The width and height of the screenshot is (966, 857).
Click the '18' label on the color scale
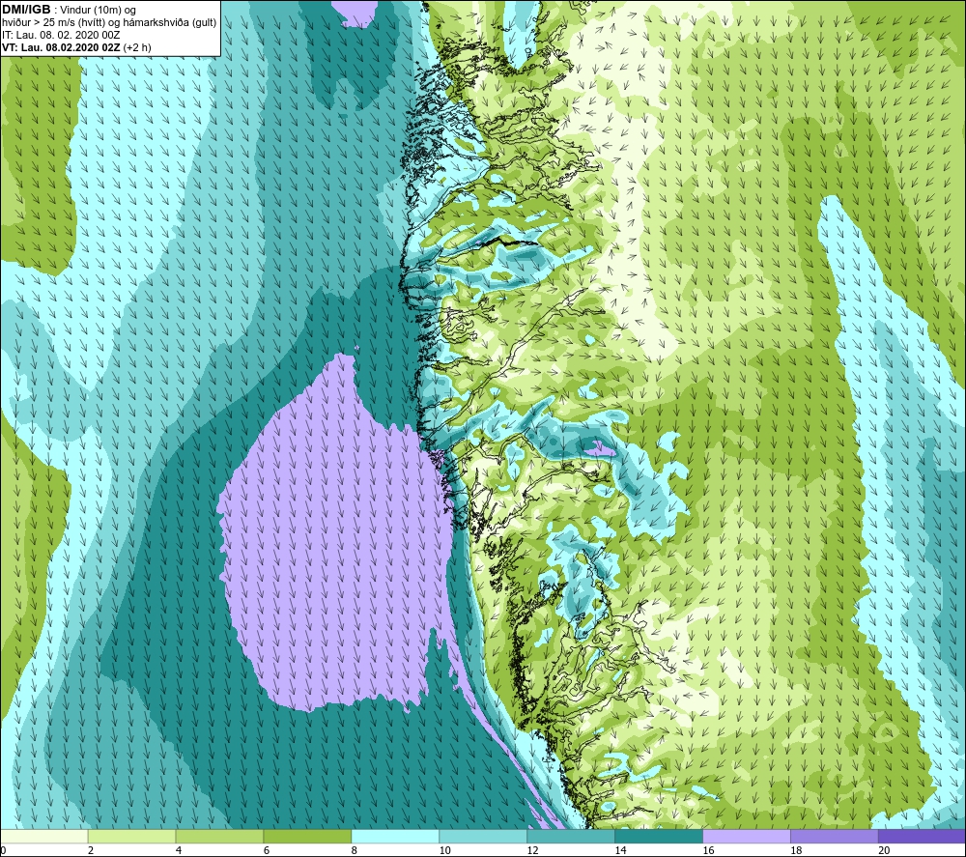[796, 850]
